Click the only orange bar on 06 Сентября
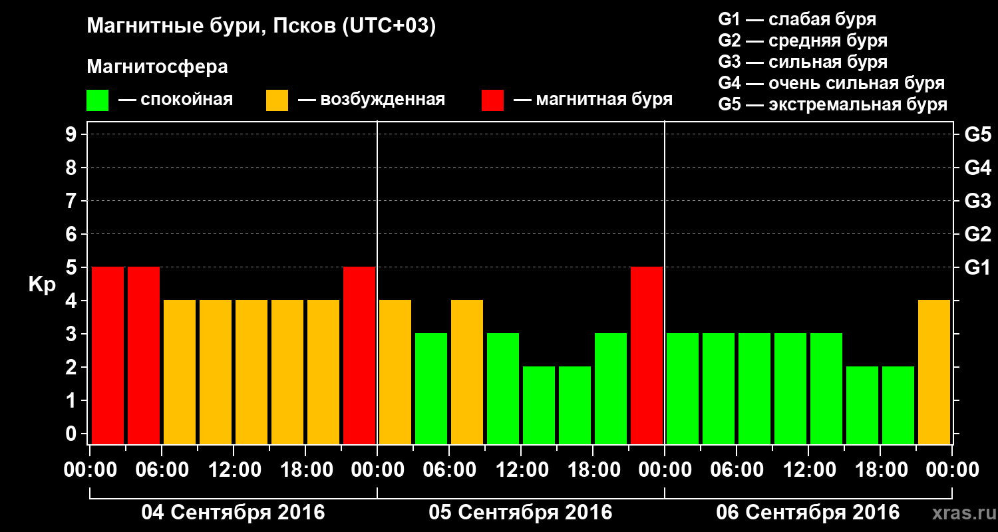This screenshot has width=998, height=532. [934, 372]
